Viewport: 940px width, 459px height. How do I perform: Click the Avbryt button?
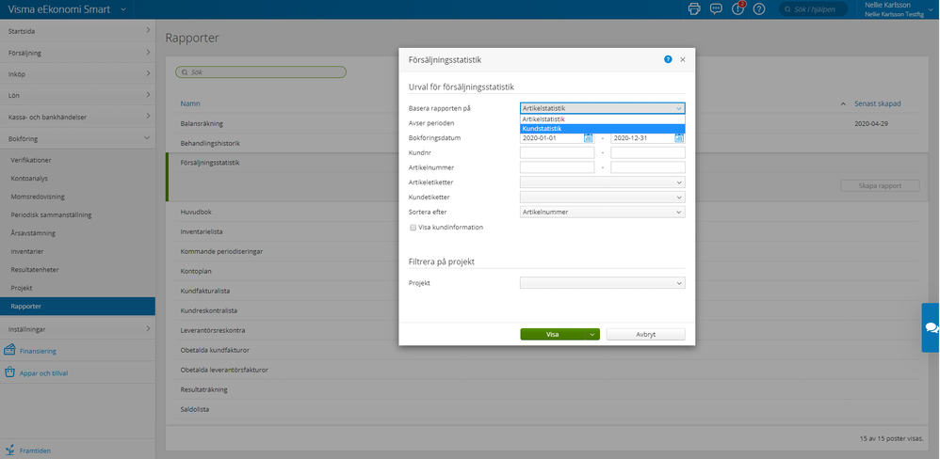[x=645, y=335]
